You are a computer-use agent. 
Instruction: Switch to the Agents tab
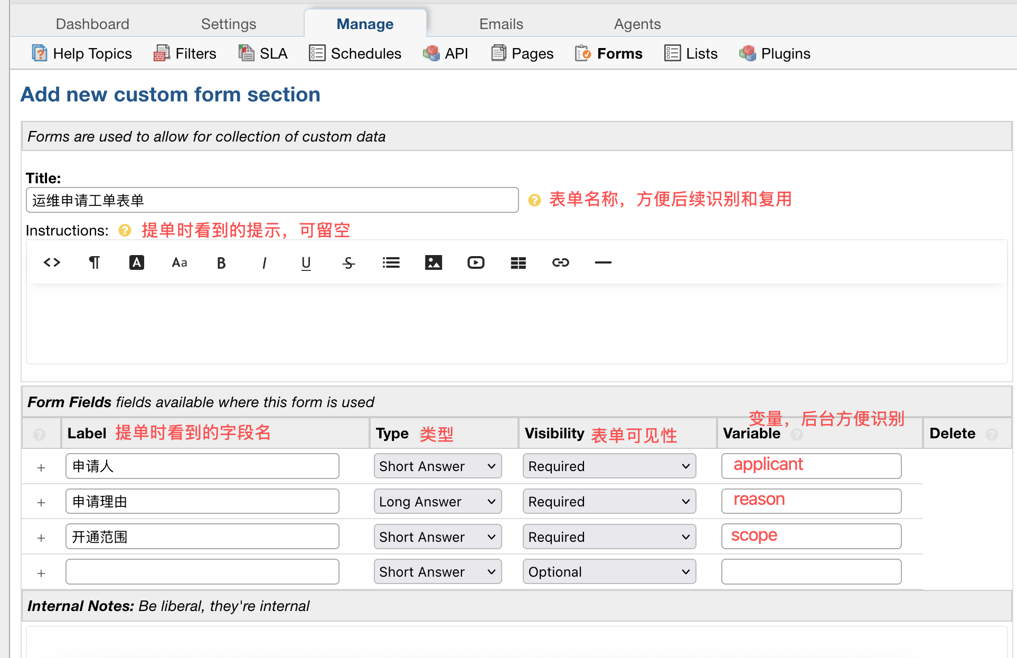(x=637, y=24)
